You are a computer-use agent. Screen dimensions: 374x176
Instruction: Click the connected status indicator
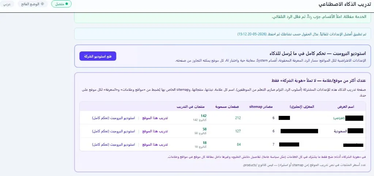click(61, 4)
